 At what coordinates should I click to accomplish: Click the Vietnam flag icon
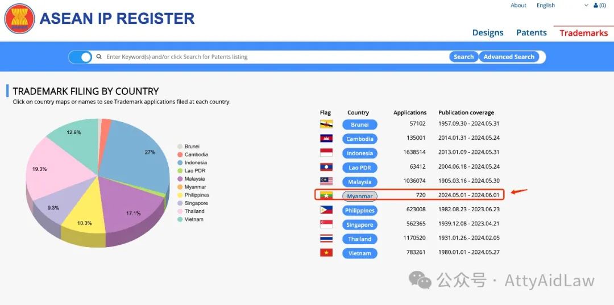click(326, 253)
